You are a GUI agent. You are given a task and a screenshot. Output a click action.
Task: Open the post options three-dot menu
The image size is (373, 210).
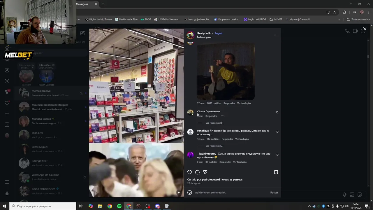click(276, 35)
